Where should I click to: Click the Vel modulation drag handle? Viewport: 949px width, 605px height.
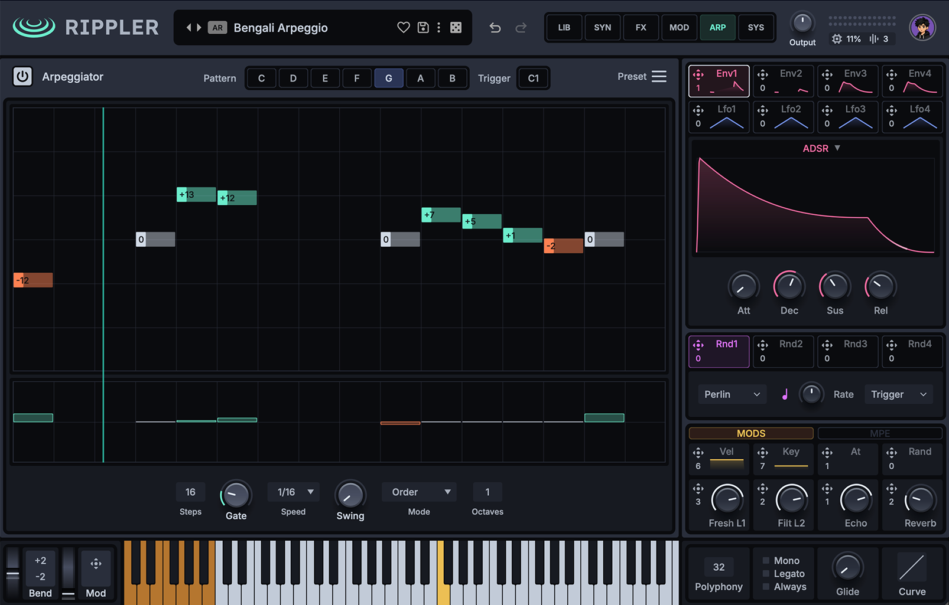[x=698, y=452]
